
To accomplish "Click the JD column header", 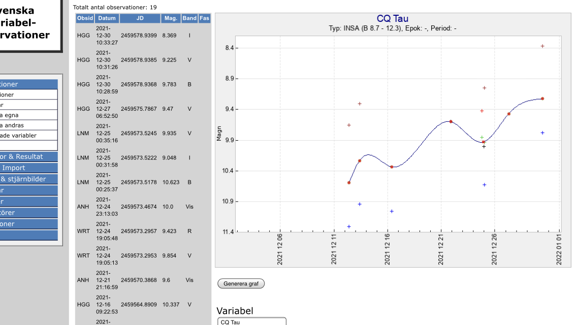I will [140, 18].
